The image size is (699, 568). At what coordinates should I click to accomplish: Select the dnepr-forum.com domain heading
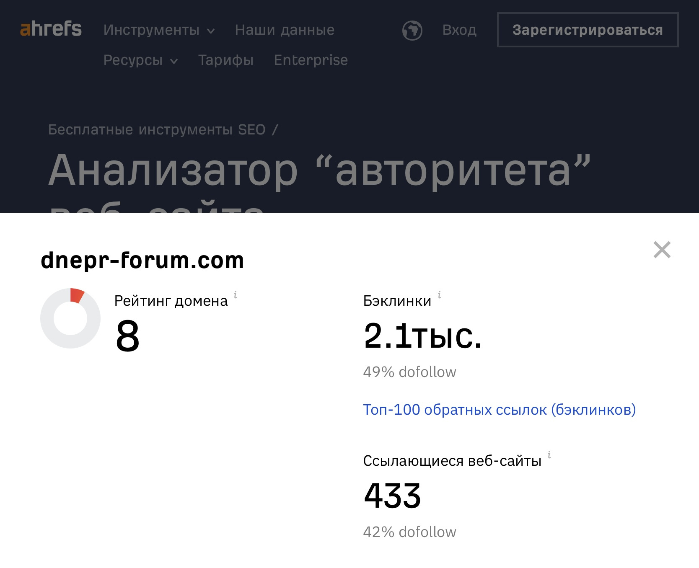[x=142, y=260]
